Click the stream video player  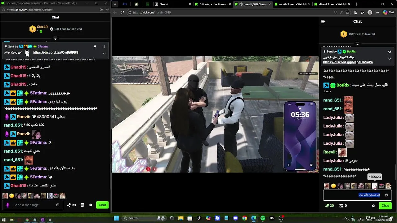point(215,114)
